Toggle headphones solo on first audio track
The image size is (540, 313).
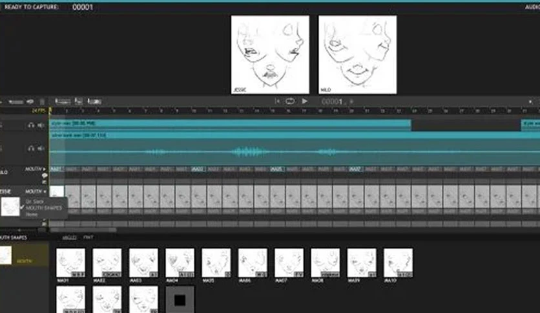pyautogui.click(x=31, y=125)
